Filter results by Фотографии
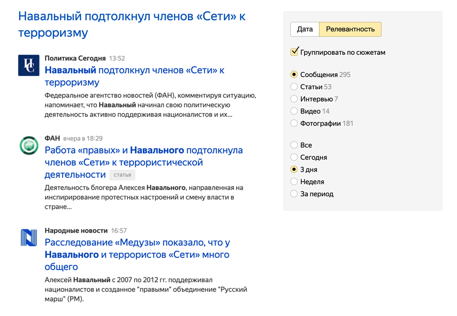Screen dimensions: 457x316 294,123
